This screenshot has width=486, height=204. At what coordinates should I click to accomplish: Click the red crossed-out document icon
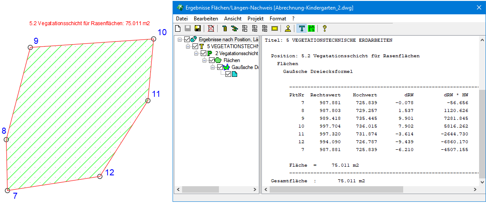coord(211,29)
